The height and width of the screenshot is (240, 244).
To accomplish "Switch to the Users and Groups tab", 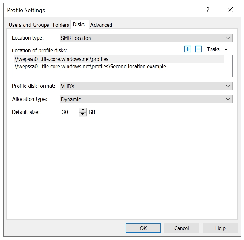I will tap(29, 25).
